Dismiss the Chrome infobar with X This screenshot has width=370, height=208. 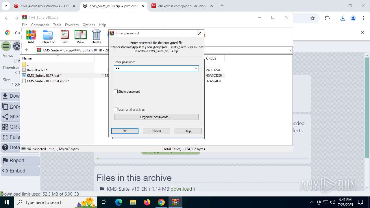[x=362, y=33]
